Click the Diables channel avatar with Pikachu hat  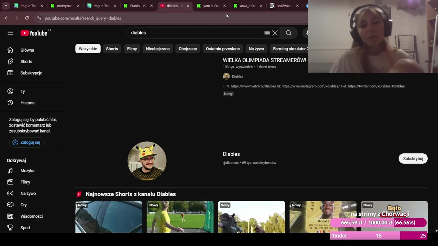click(x=147, y=161)
